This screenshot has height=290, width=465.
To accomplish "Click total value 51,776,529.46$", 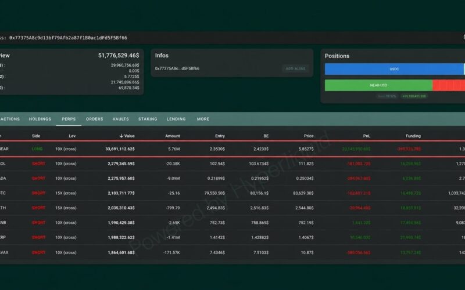I will click(119, 55).
